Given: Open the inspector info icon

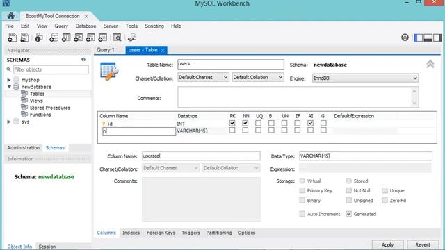Looking at the screenshot, I should pyautogui.click(x=39, y=37).
